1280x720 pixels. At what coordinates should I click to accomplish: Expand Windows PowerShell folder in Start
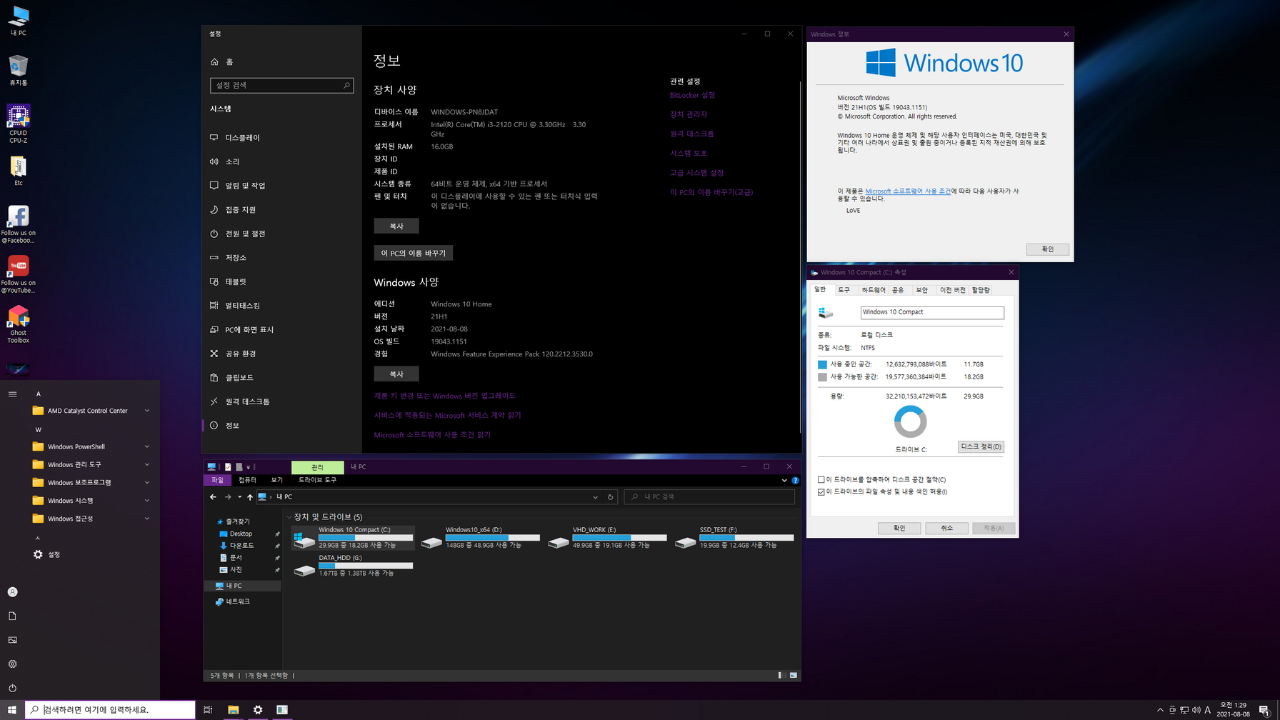[x=91, y=446]
